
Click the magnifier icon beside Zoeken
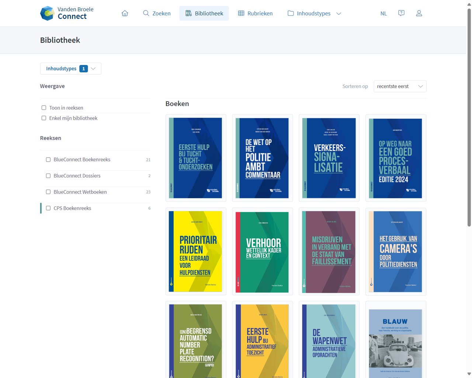tap(146, 13)
